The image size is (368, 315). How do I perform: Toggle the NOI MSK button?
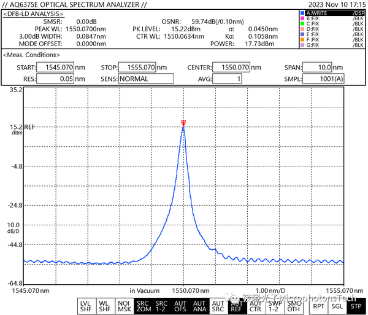pyautogui.click(x=125, y=306)
